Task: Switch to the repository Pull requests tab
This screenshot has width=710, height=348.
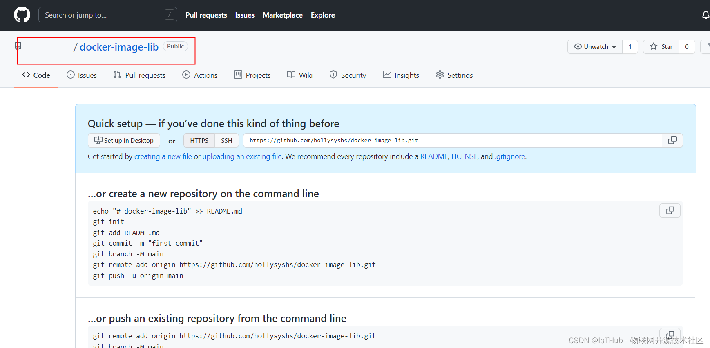Action: tap(139, 75)
